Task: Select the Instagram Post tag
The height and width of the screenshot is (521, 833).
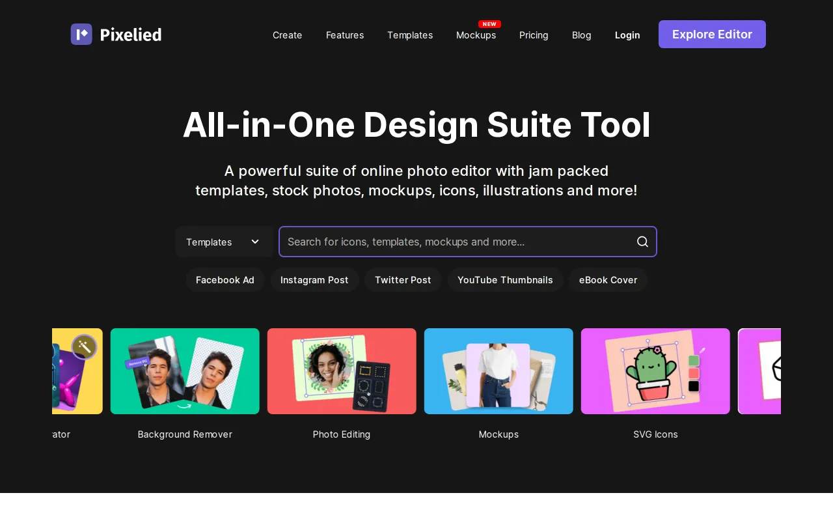Action: [315, 280]
